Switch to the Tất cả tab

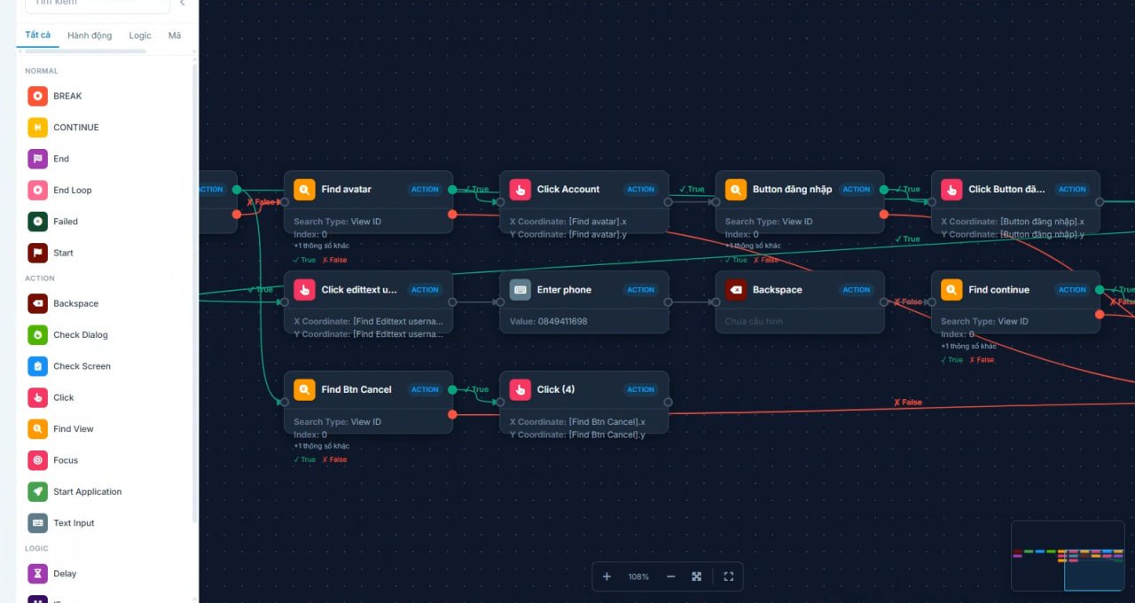[x=38, y=35]
